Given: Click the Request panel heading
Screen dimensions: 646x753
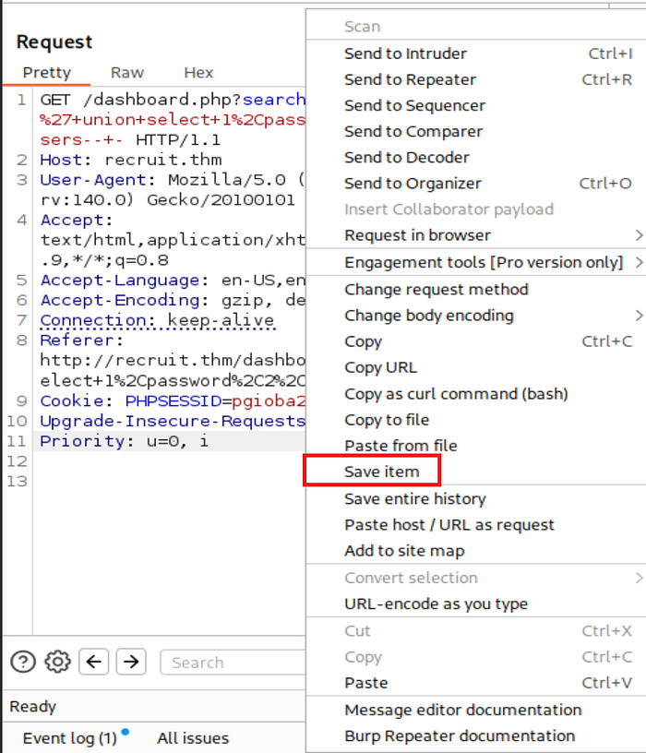Looking at the screenshot, I should click(54, 42).
